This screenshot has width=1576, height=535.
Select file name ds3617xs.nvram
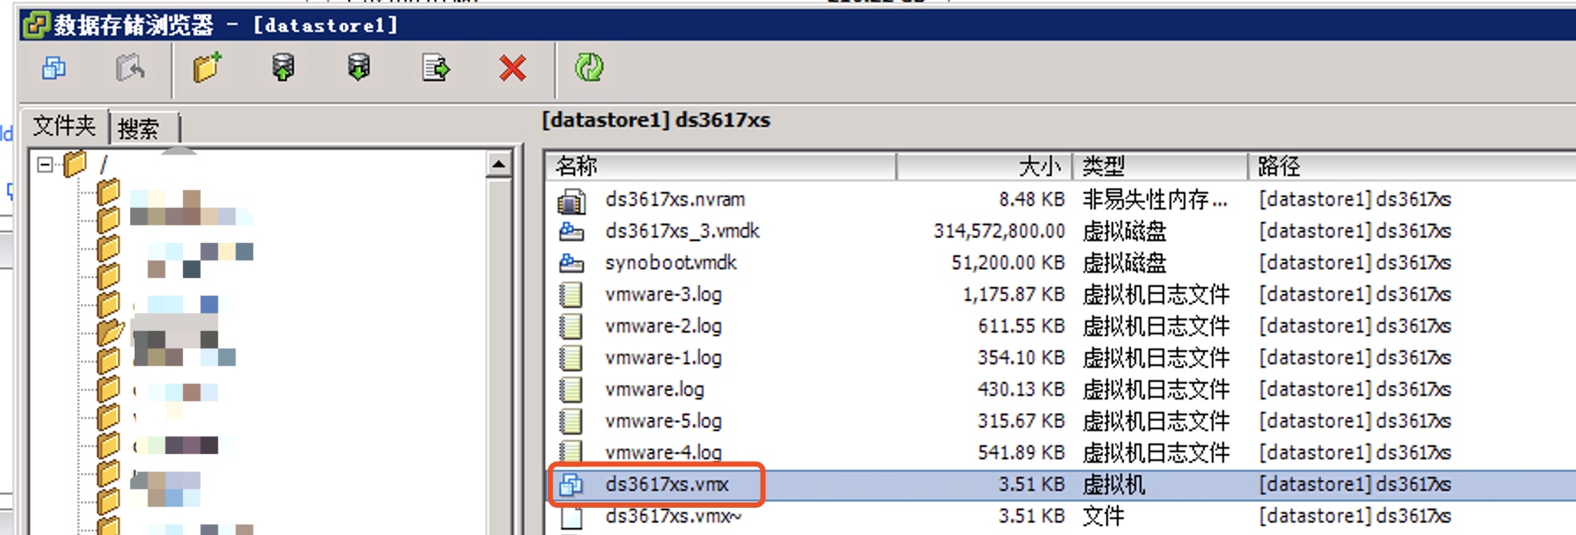click(x=675, y=200)
